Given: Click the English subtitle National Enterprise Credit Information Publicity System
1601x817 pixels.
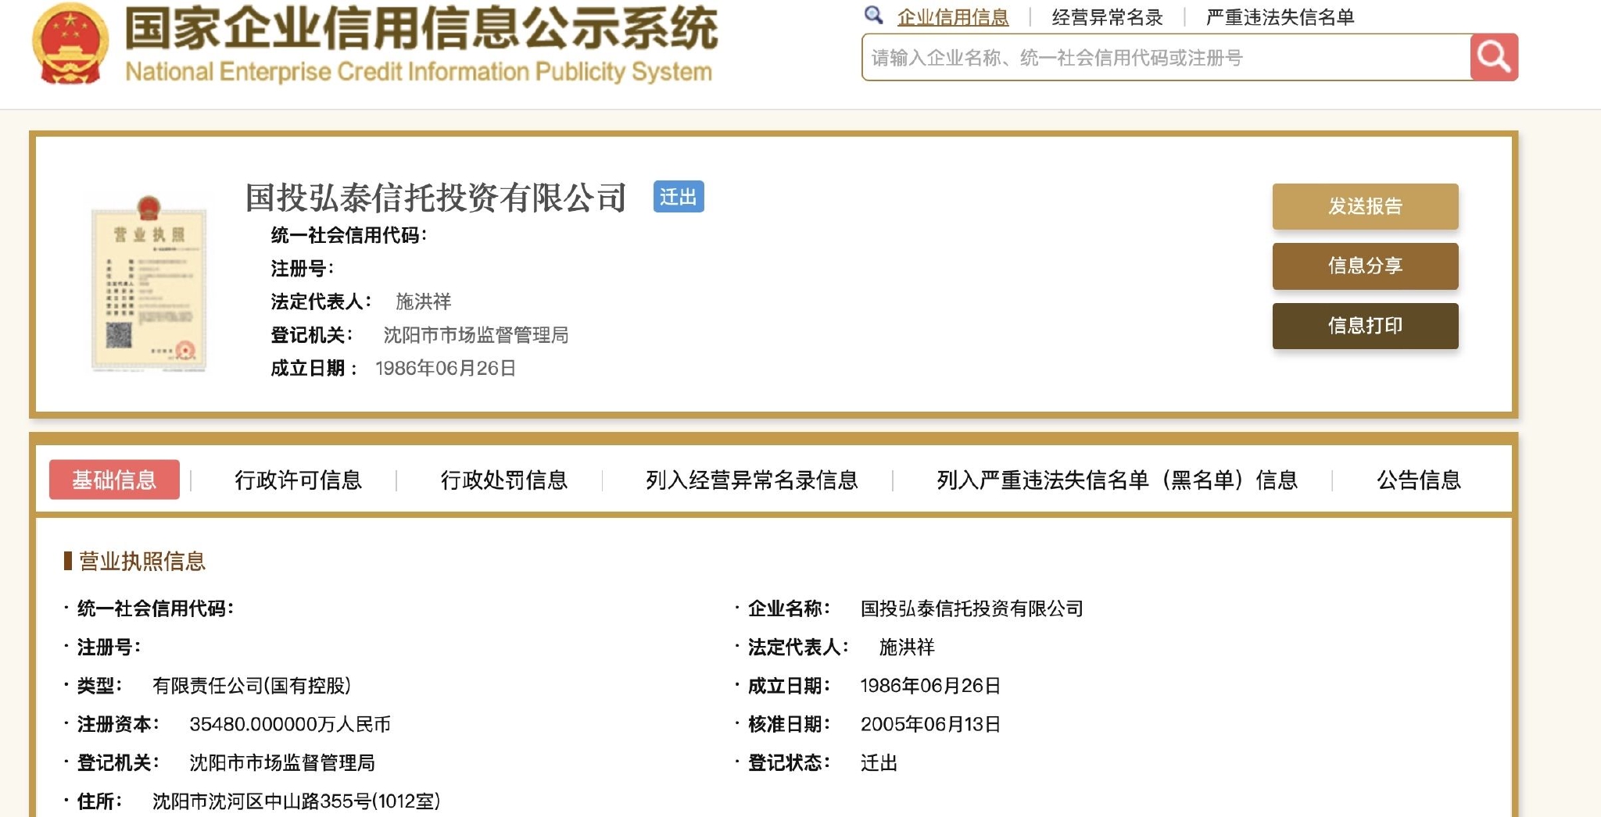Looking at the screenshot, I should (419, 72).
